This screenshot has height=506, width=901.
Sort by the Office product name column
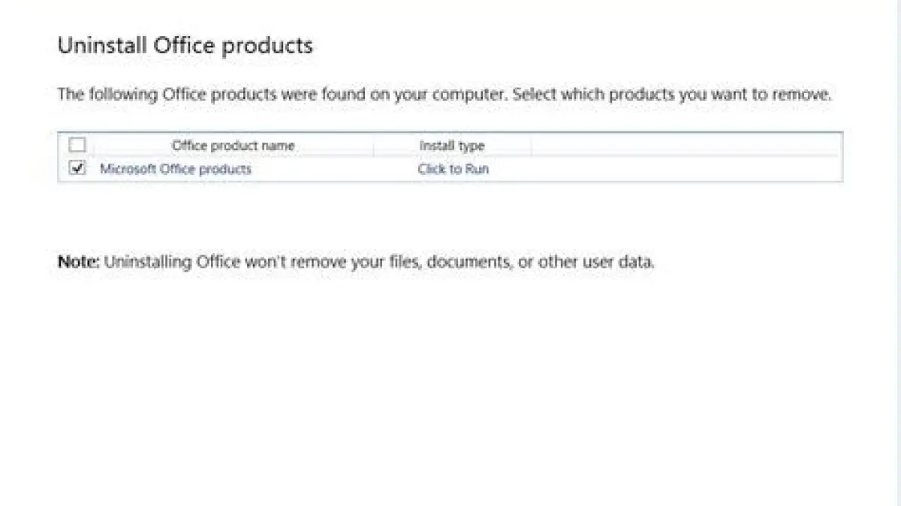(233, 146)
